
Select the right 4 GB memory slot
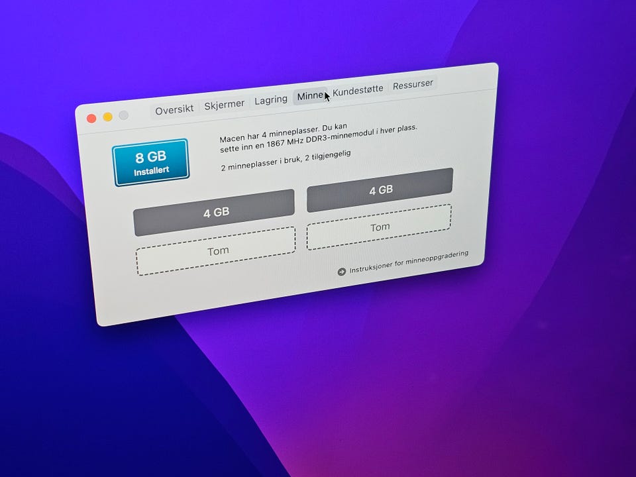(380, 190)
